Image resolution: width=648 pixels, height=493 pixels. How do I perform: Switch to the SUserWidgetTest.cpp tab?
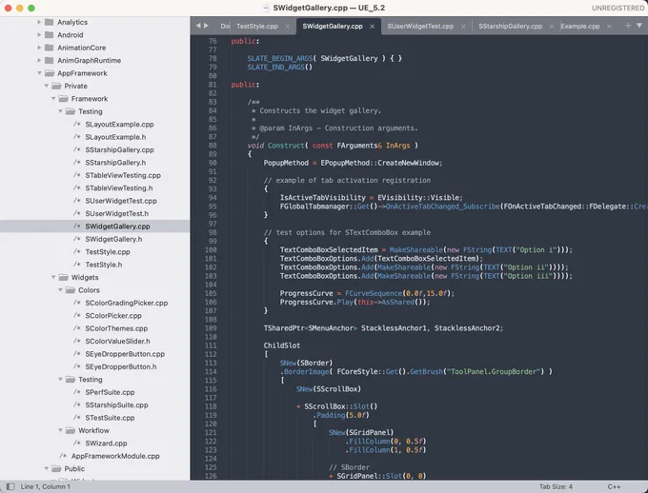pos(420,26)
